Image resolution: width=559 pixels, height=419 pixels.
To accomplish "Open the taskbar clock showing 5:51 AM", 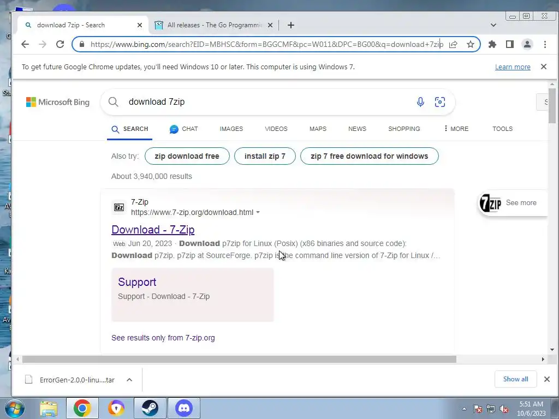I will [531, 409].
